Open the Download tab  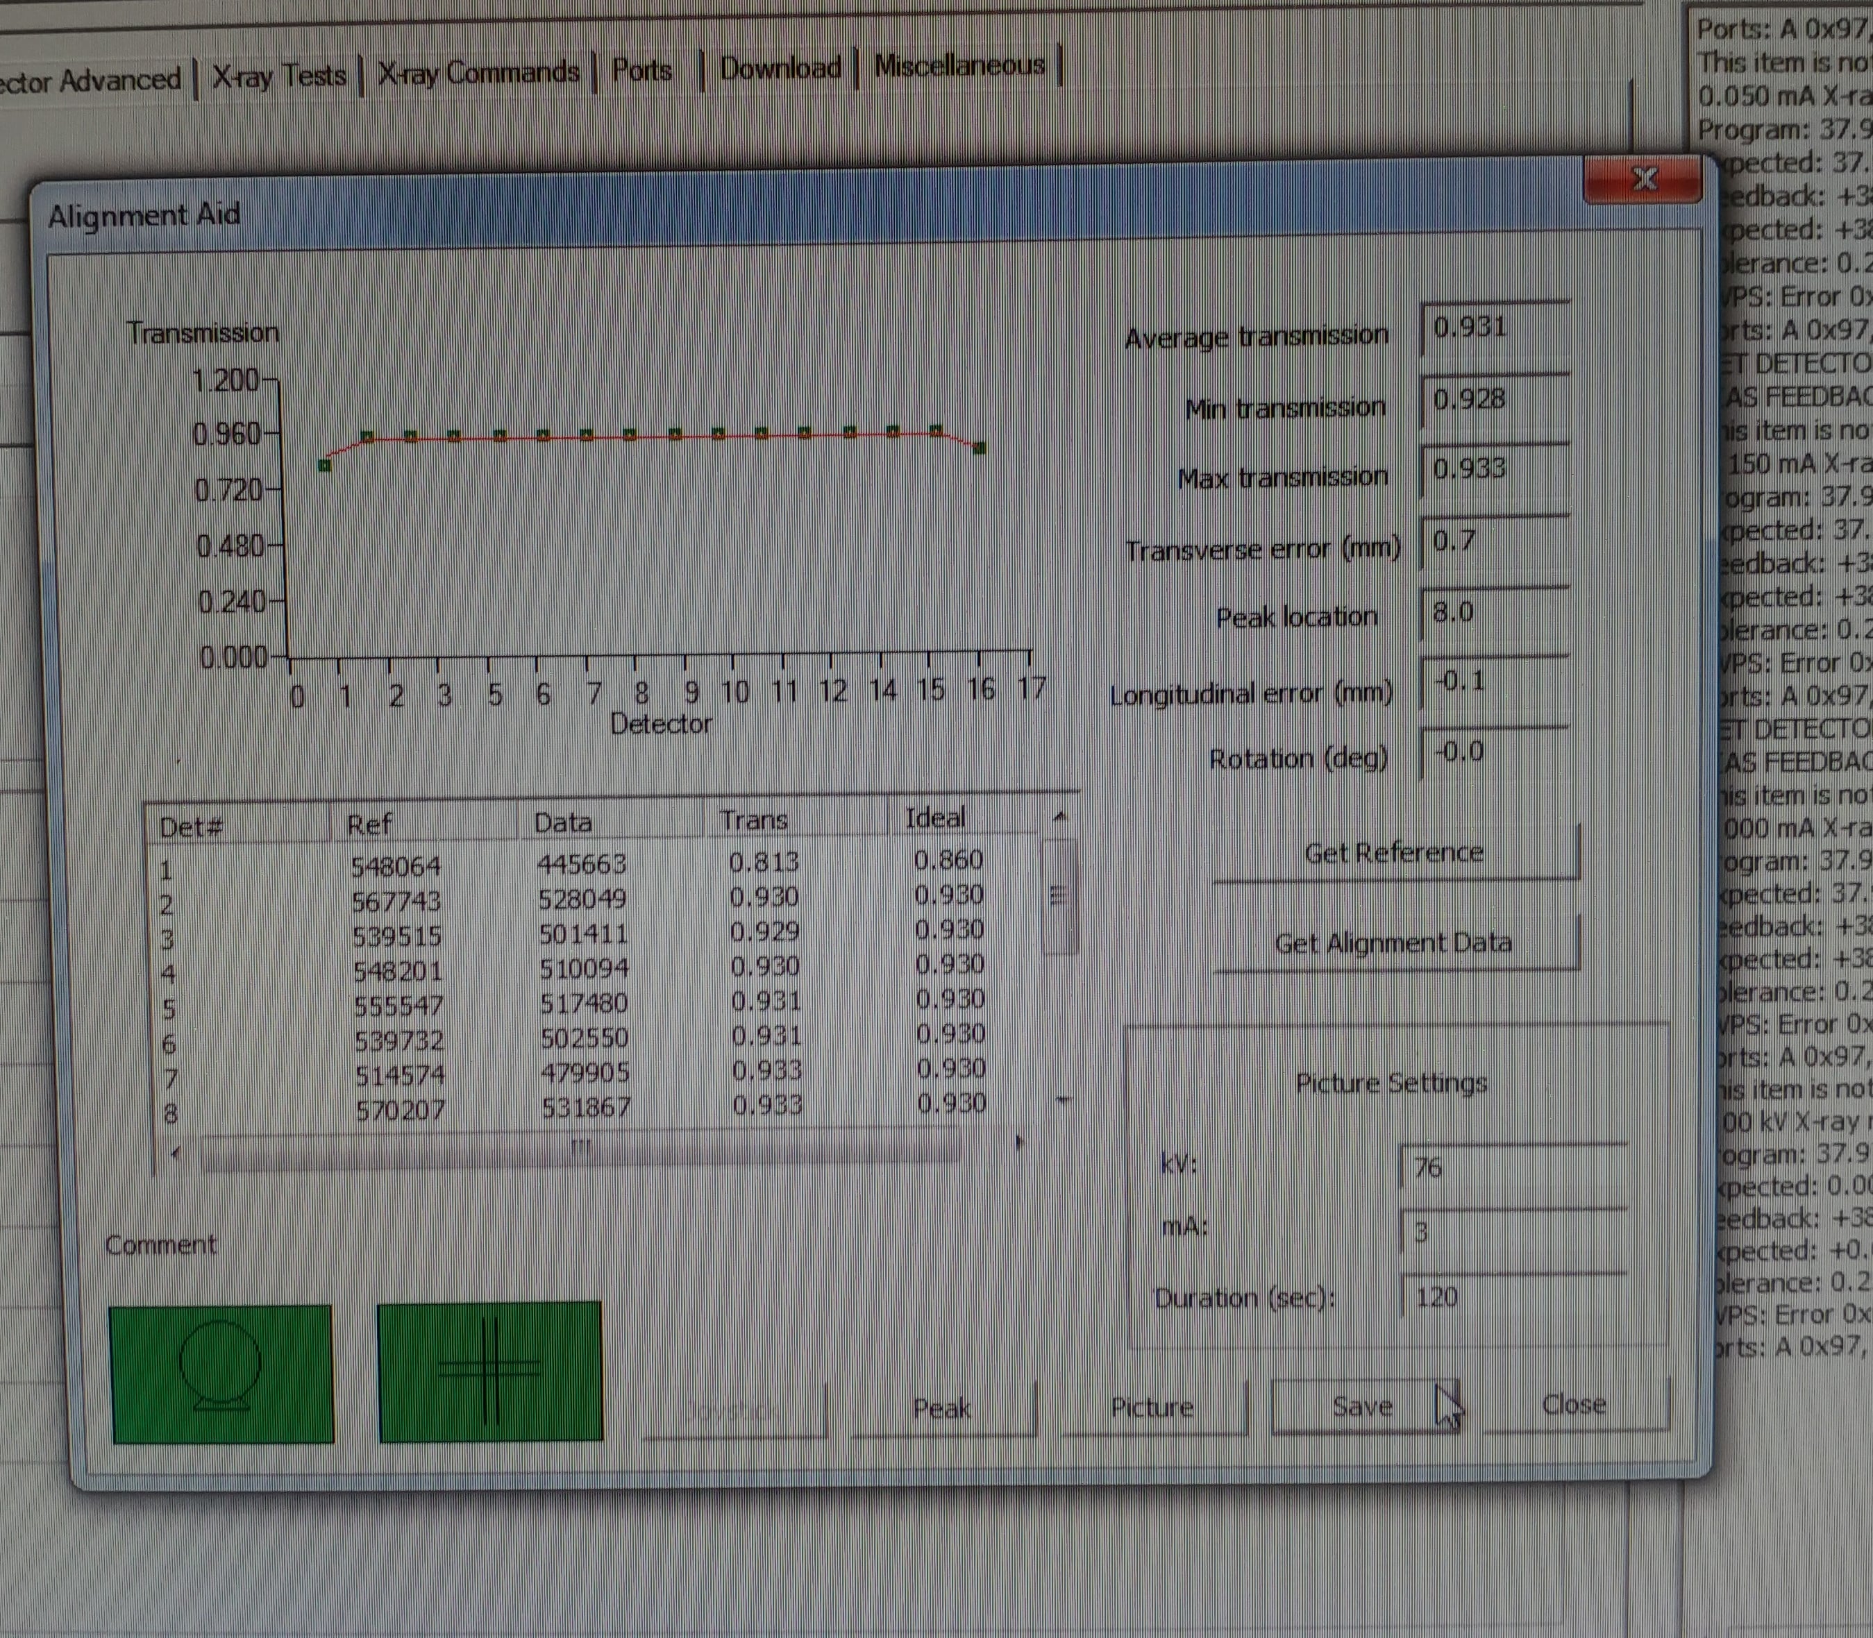(780, 67)
